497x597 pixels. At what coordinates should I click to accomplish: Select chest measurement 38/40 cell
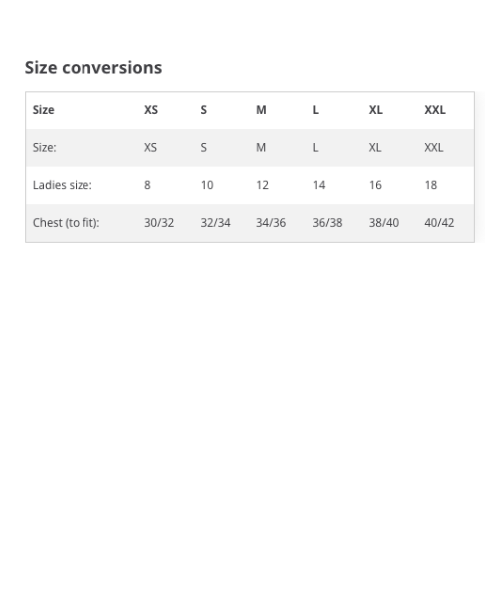pyautogui.click(x=384, y=223)
